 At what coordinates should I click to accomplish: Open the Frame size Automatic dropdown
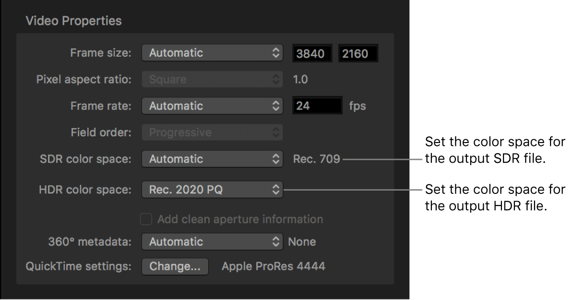pos(212,53)
